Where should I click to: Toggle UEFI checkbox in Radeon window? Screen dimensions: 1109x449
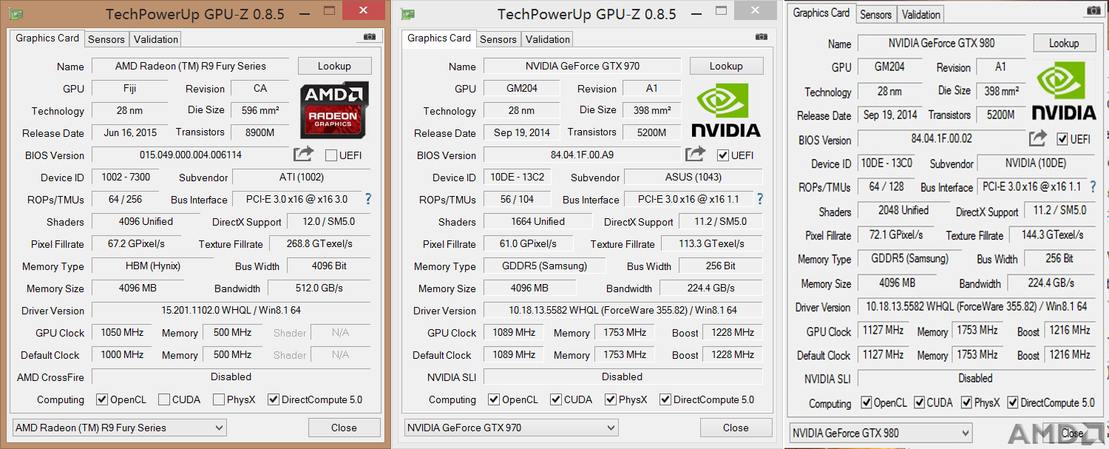(331, 155)
